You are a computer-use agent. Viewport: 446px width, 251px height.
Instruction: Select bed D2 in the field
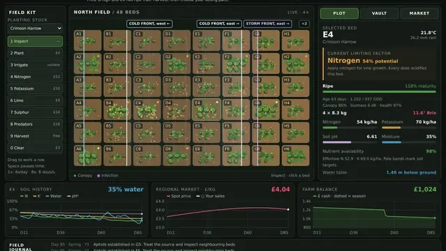(176, 63)
